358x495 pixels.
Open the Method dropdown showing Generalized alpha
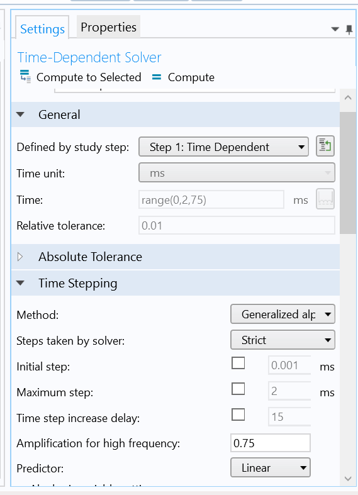(282, 314)
